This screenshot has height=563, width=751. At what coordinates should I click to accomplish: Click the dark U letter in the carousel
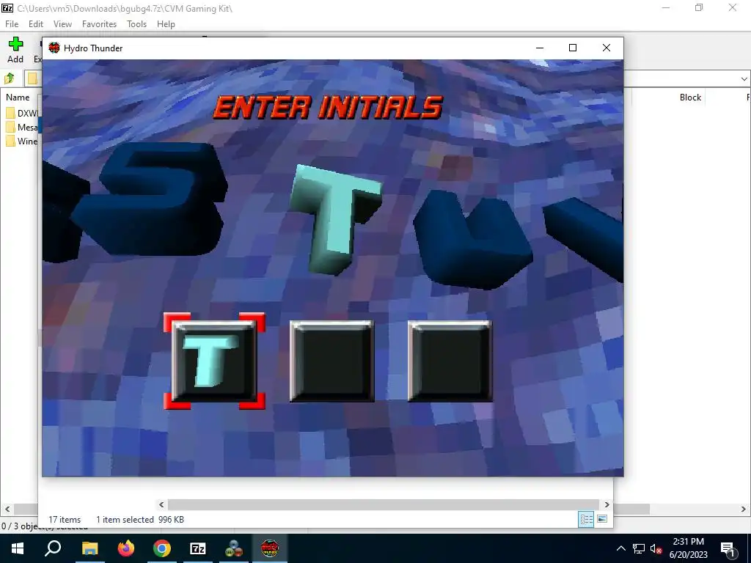473,240
